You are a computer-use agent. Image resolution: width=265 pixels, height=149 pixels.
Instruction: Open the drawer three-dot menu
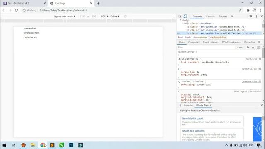pyautogui.click(x=180, y=105)
